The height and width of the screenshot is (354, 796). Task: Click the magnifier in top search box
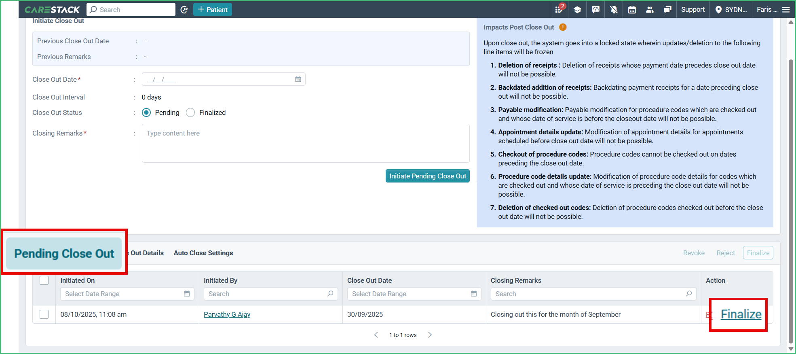tap(93, 10)
